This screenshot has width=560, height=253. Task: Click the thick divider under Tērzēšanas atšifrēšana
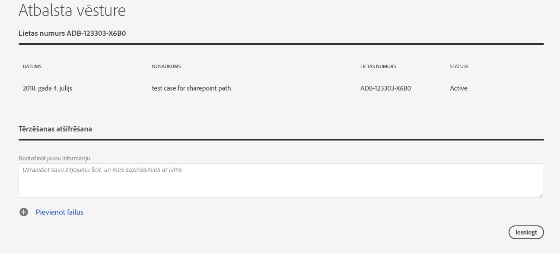[x=281, y=140]
